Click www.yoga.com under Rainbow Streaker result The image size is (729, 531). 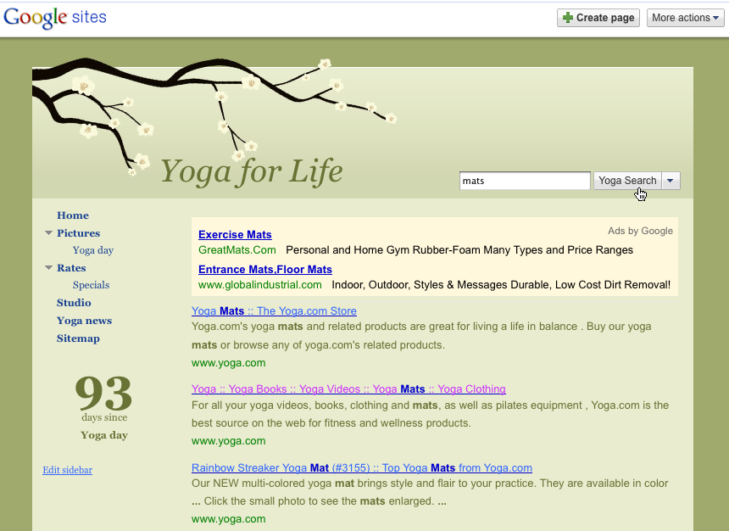point(228,519)
